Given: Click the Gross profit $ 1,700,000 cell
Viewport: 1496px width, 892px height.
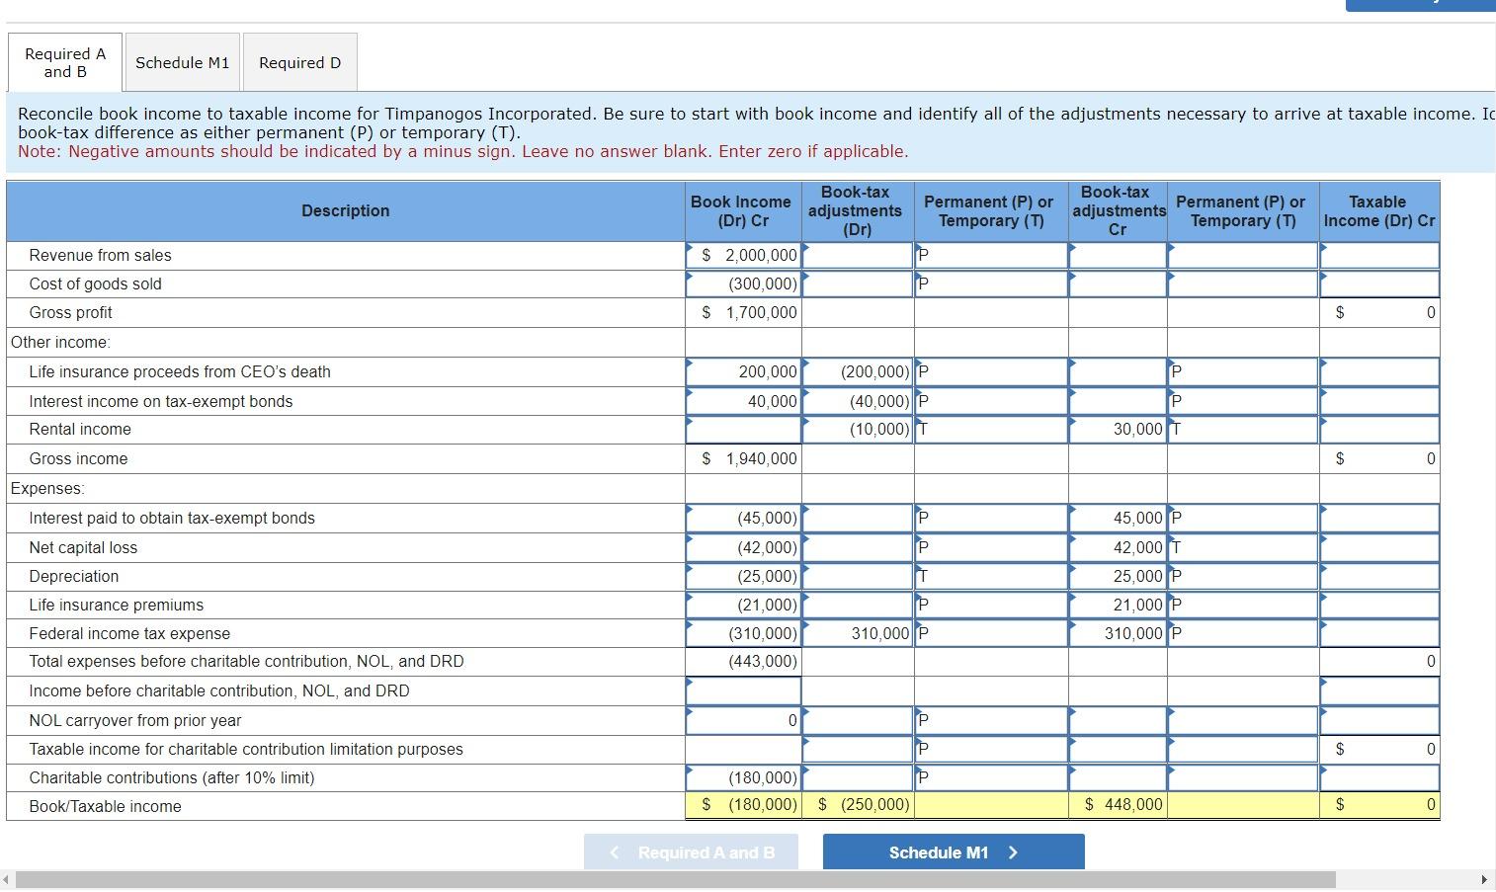Looking at the screenshot, I should (743, 312).
